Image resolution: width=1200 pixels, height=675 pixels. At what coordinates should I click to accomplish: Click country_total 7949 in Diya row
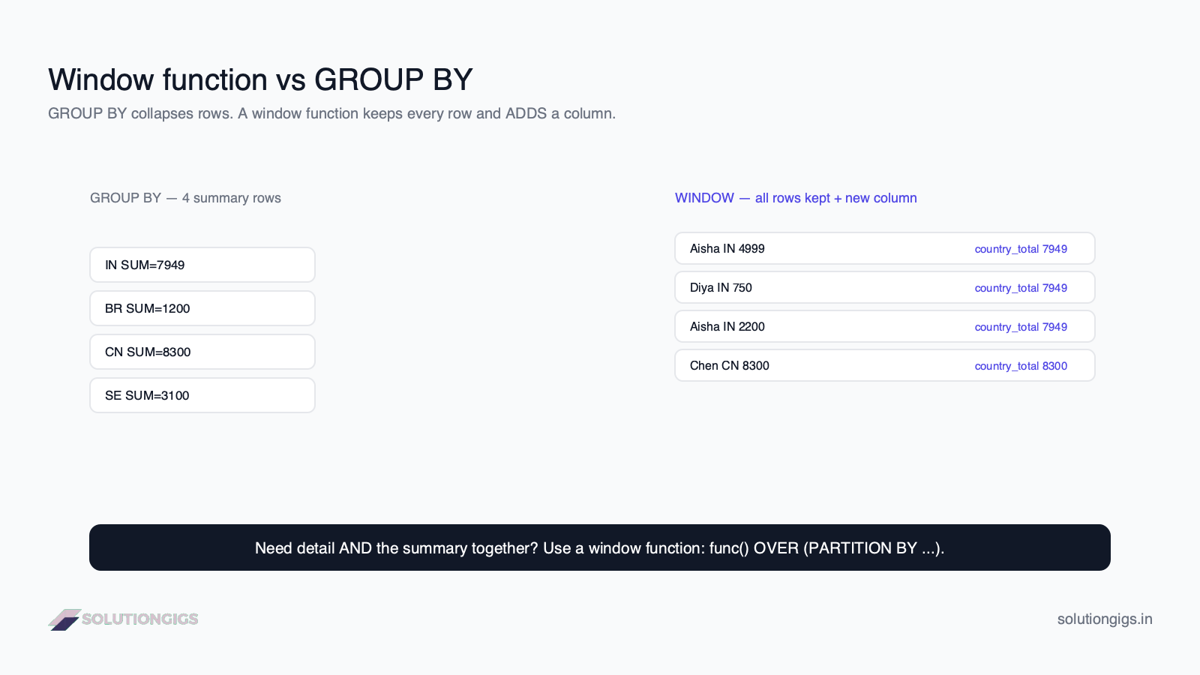coord(1021,288)
